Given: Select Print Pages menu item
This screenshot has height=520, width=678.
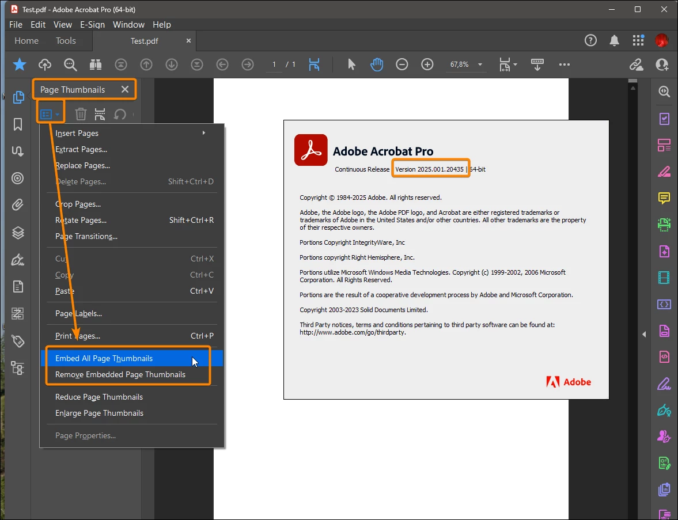Looking at the screenshot, I should [x=132, y=336].
